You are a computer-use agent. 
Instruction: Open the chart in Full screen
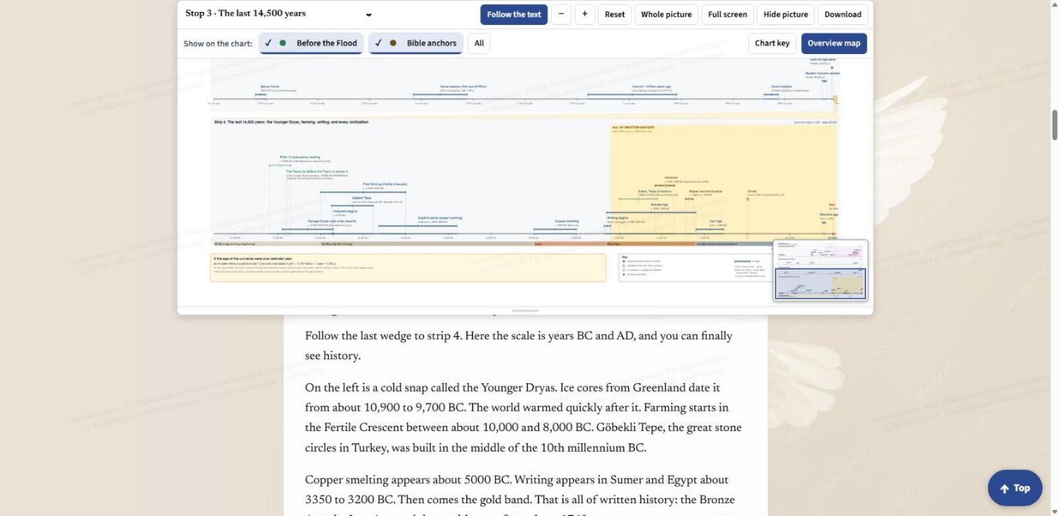727,14
